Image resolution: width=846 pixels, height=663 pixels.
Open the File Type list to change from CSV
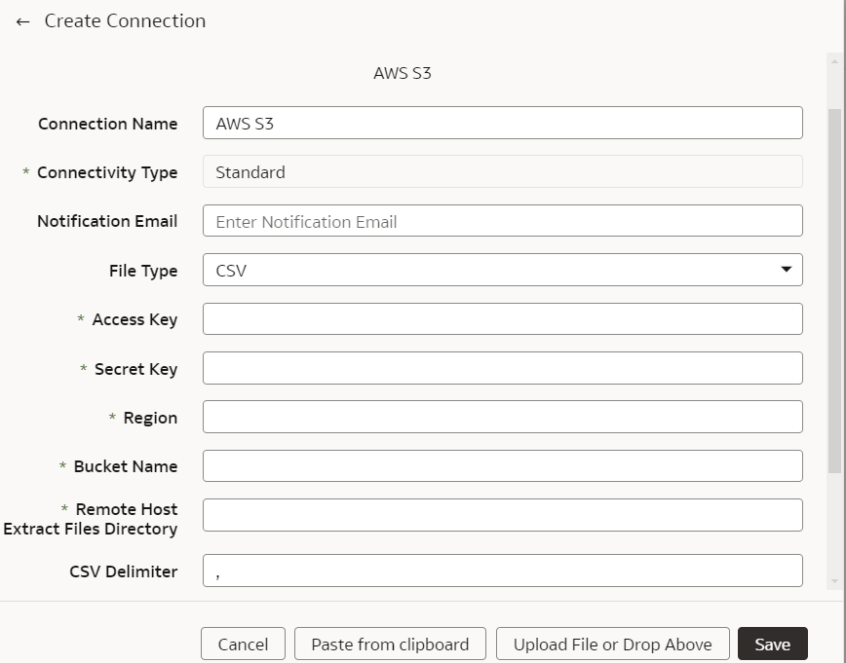click(786, 270)
